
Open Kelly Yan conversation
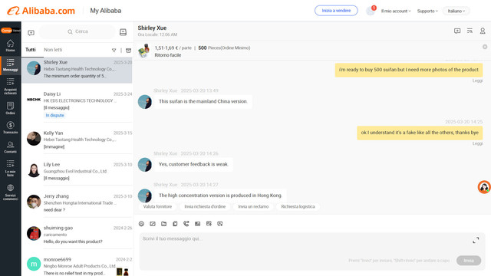tap(77, 140)
